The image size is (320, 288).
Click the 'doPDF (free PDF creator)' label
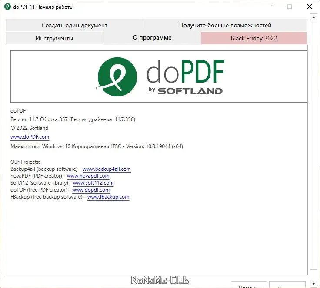(39, 190)
